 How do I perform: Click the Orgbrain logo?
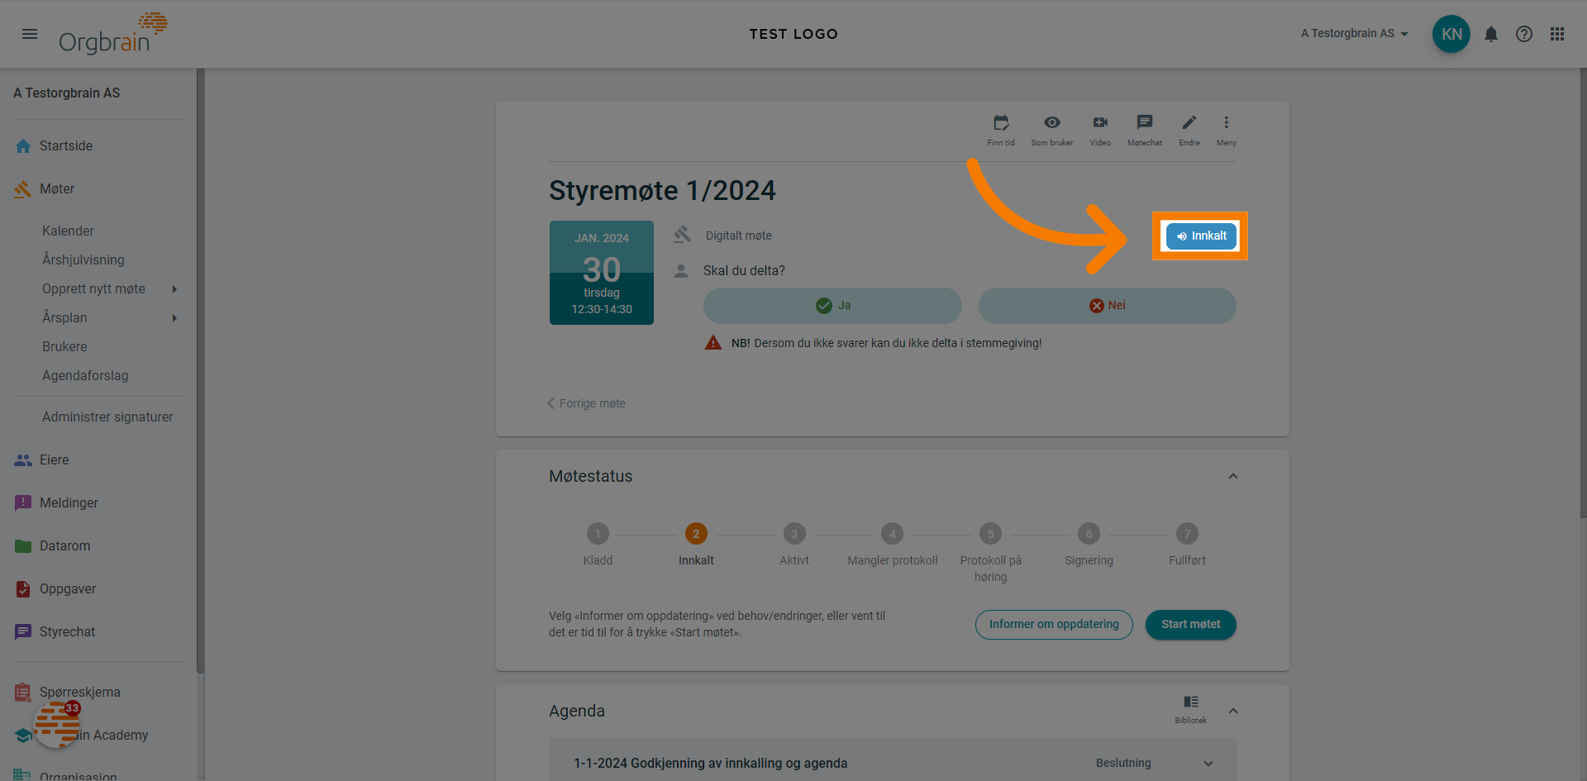click(113, 34)
